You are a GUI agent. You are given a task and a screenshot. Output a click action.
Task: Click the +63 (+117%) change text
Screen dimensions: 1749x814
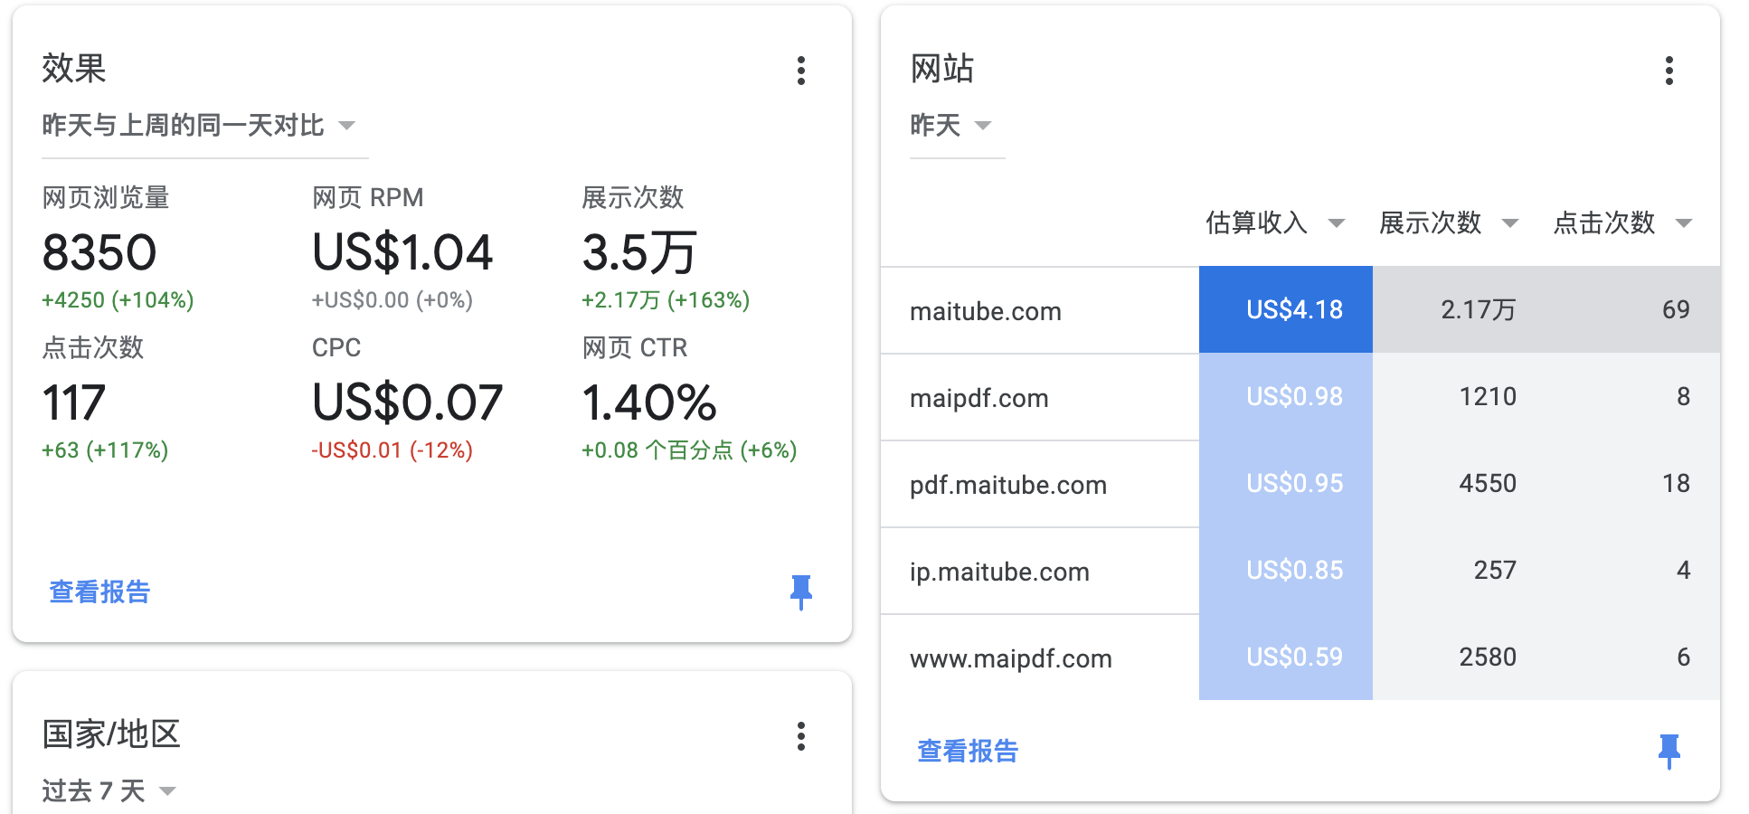pyautogui.click(x=105, y=450)
